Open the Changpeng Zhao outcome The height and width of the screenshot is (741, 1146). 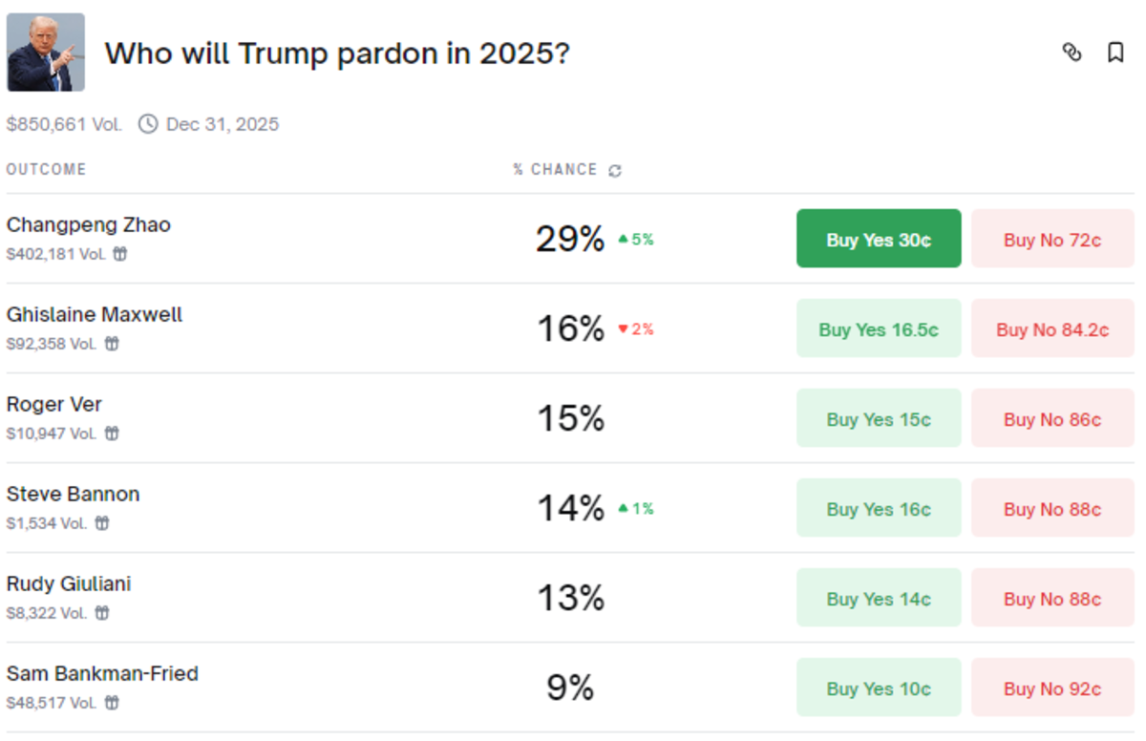point(89,224)
